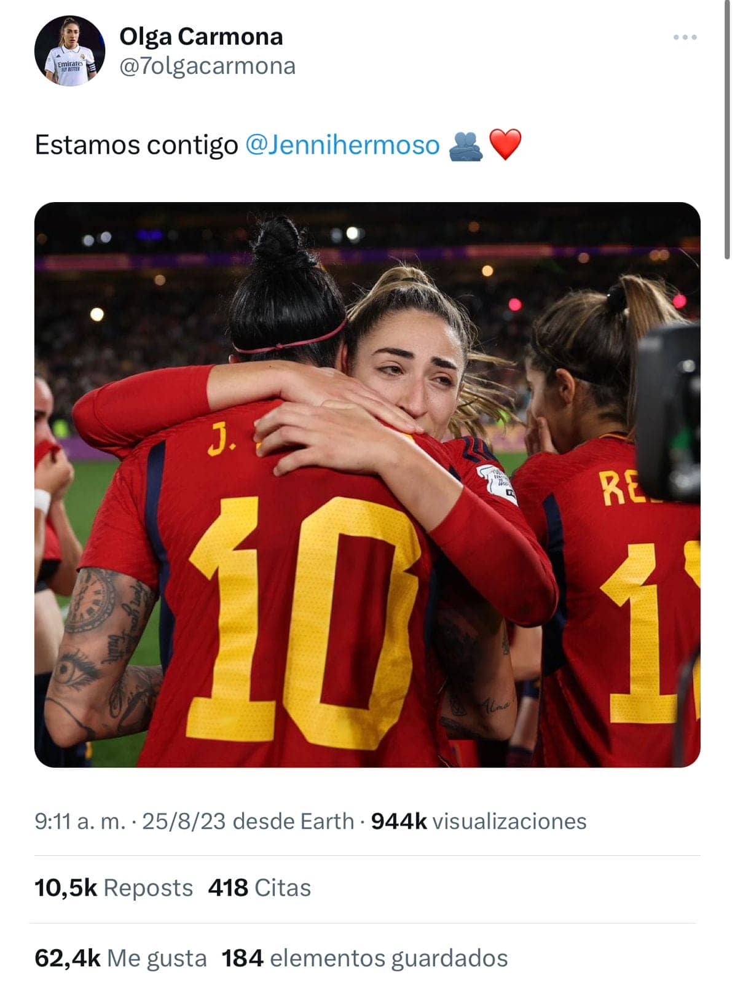Image resolution: width=735 pixels, height=983 pixels.
Task: Show the 62,4k Me gusta likes
Action: 120,958
